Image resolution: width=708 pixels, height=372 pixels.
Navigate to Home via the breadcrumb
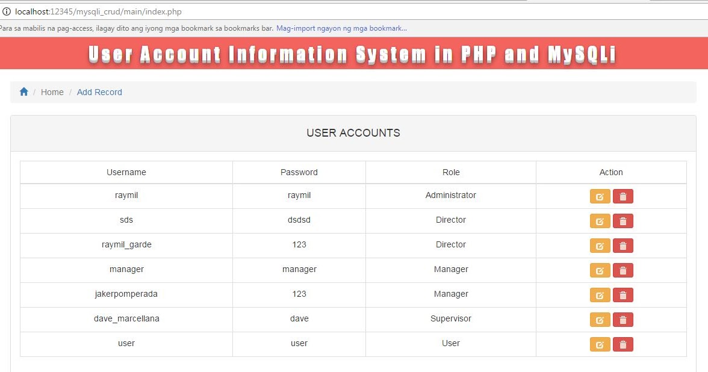(52, 91)
